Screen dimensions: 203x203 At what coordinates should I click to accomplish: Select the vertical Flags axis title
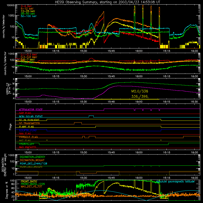pyautogui.click(x=10, y=127)
